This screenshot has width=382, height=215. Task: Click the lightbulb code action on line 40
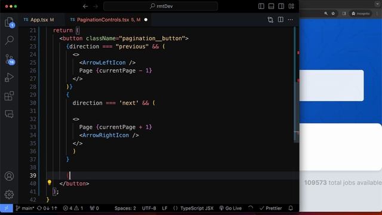coord(50,182)
